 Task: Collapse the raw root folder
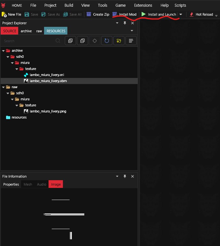(4, 87)
